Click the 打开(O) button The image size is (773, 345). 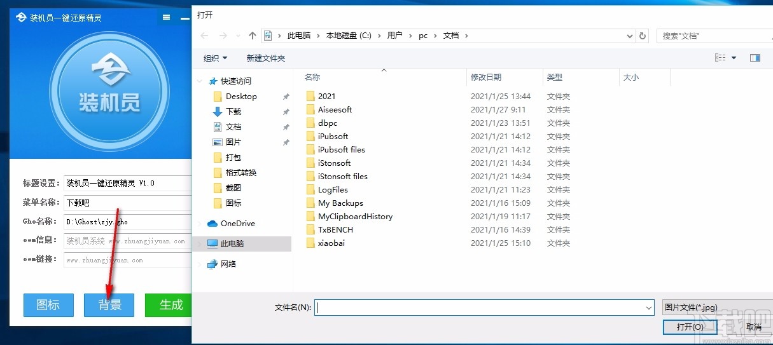(690, 327)
